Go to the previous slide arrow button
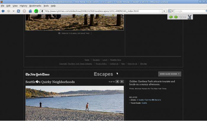 [x=117, y=82]
